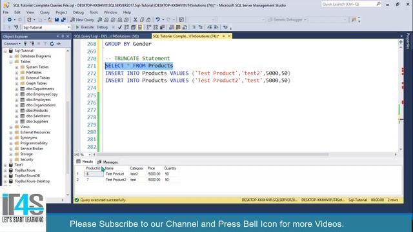Click ProductId cell with value 6
Image resolution: width=413 pixels, height=232 pixels.
click(x=94, y=174)
